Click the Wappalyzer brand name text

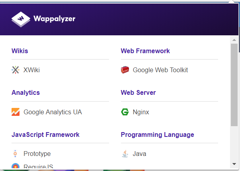pos(55,19)
